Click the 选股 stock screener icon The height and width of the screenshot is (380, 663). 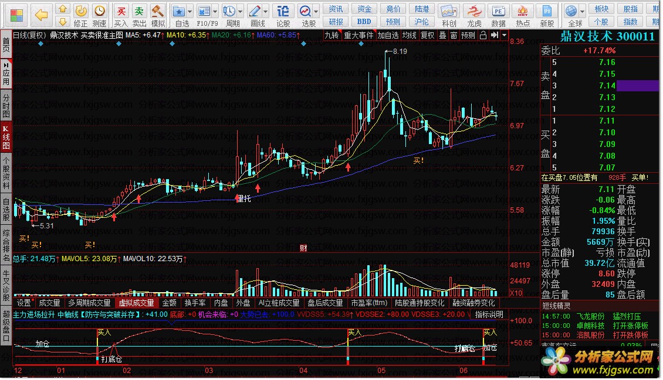click(305, 11)
